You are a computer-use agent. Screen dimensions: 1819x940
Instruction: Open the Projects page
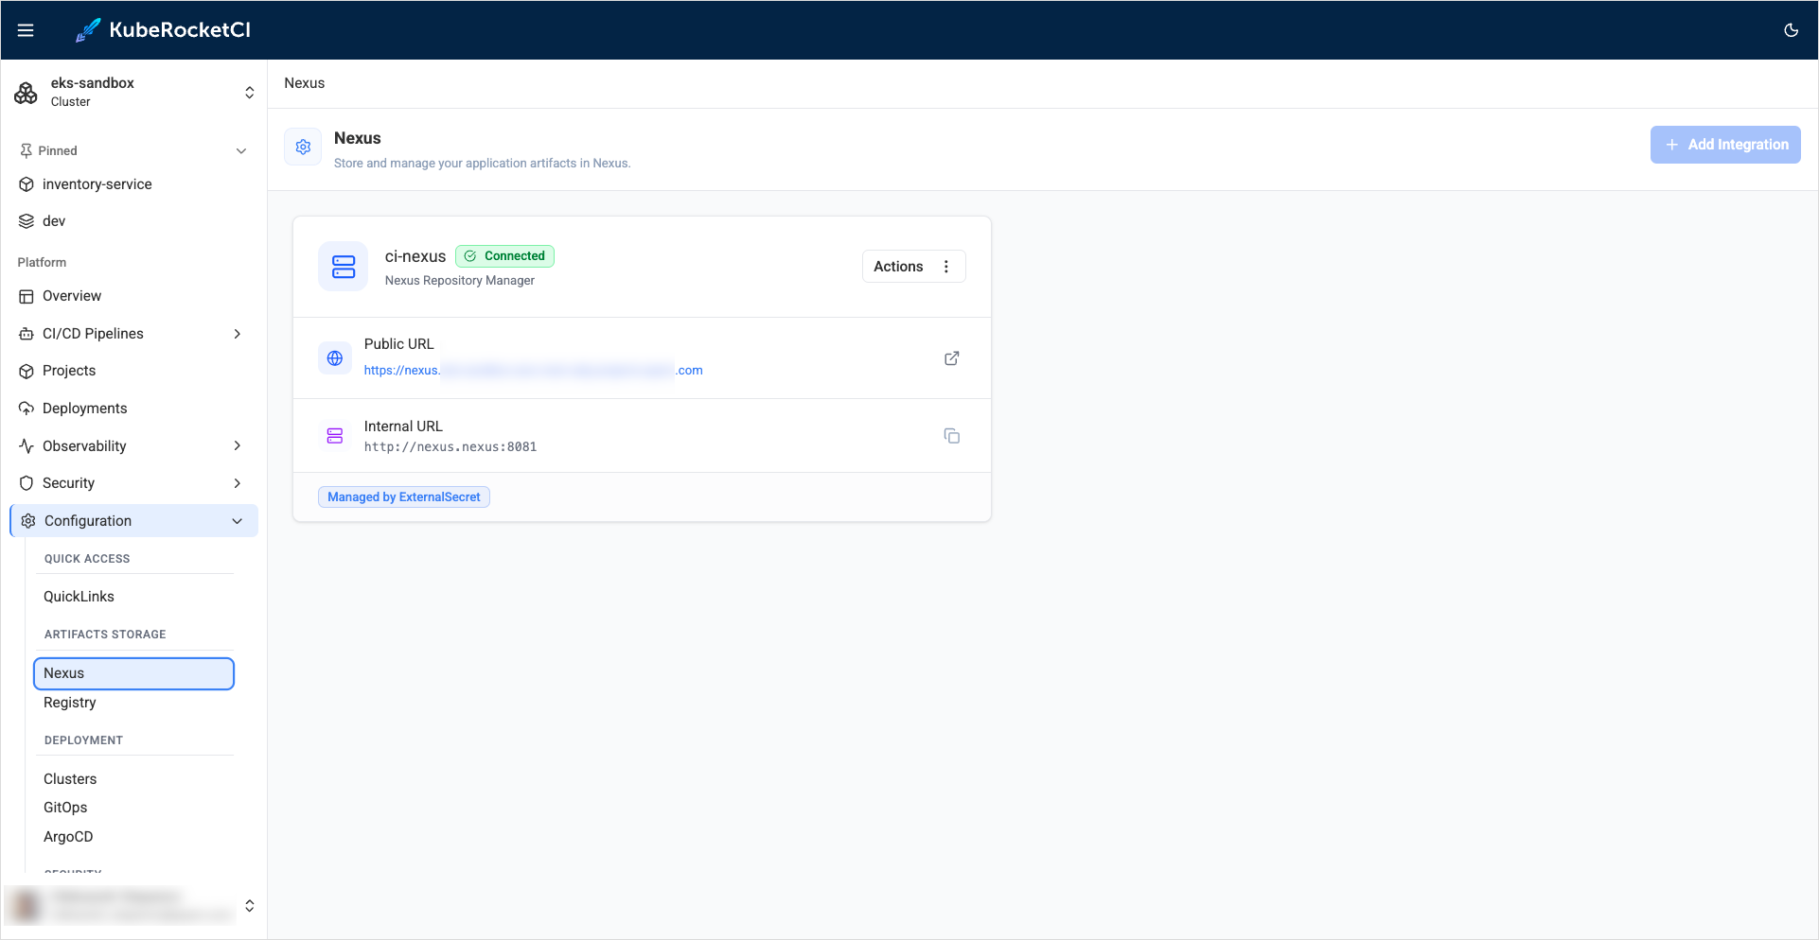pos(69,371)
